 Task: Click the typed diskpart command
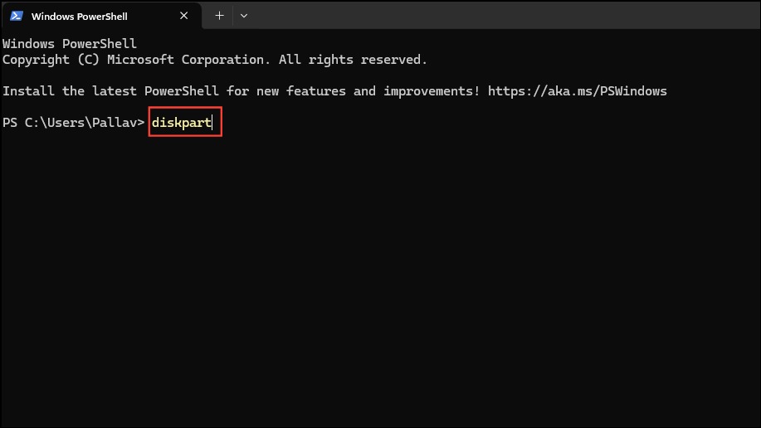tap(182, 123)
